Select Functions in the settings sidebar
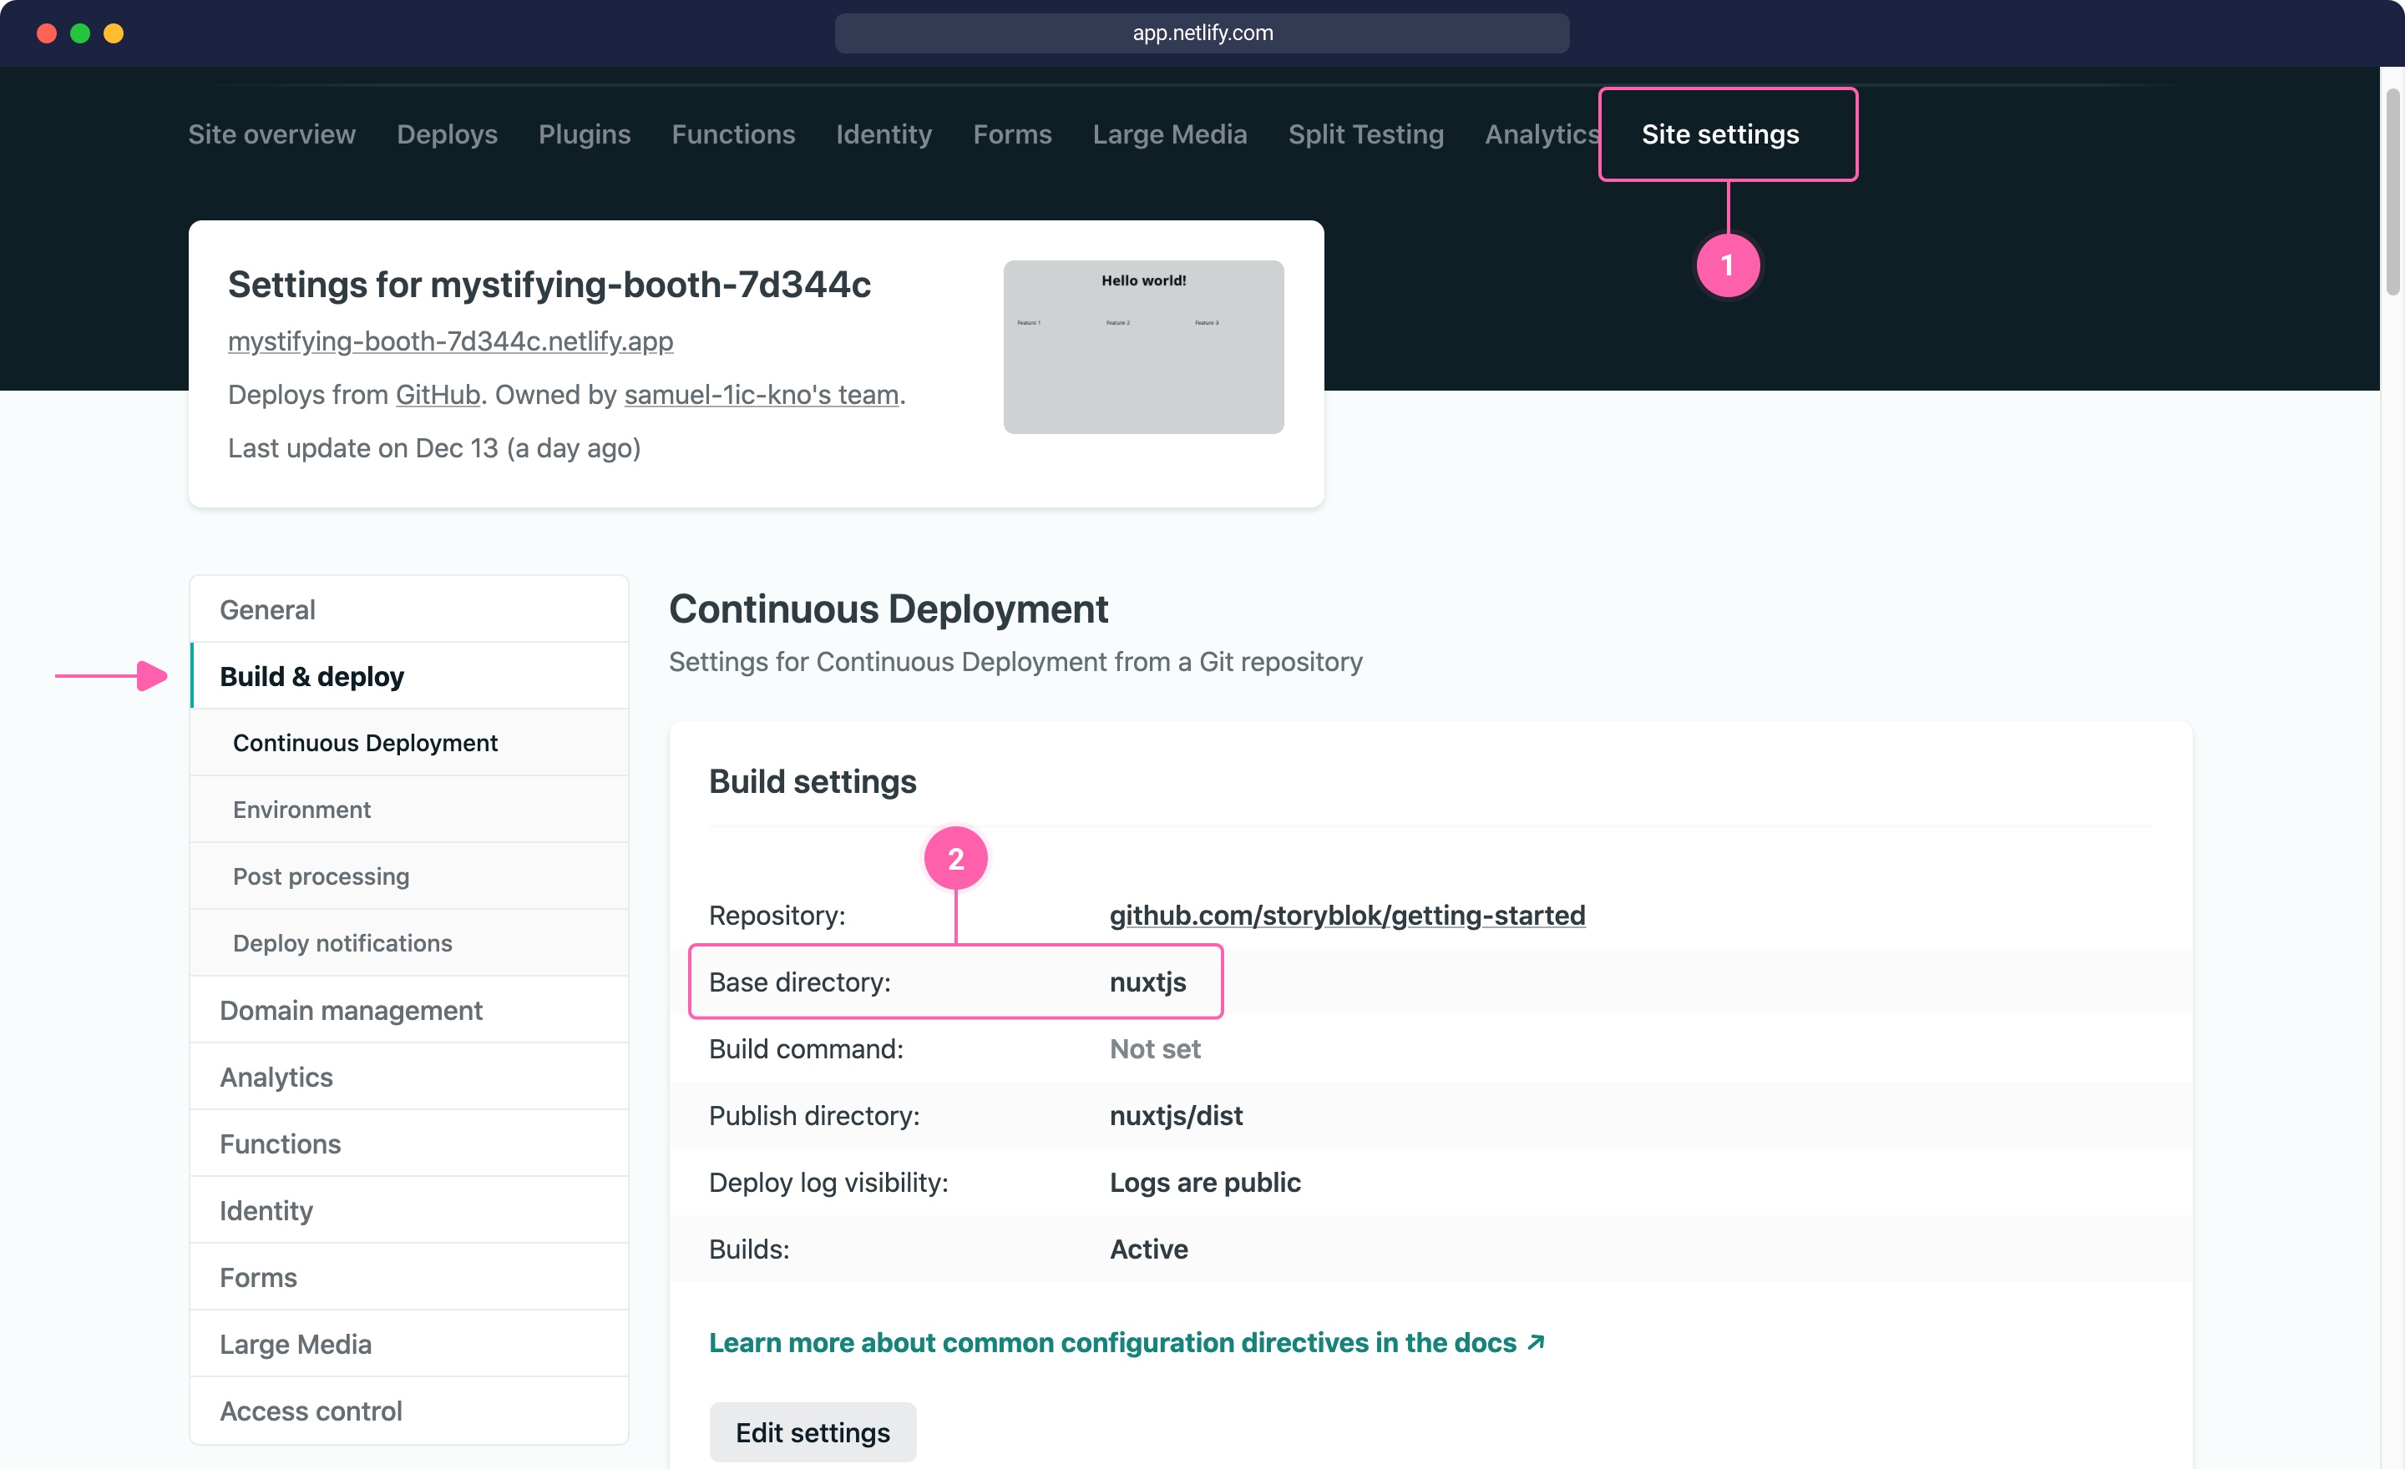Viewport: 2405px width, 1469px height. click(409, 1143)
